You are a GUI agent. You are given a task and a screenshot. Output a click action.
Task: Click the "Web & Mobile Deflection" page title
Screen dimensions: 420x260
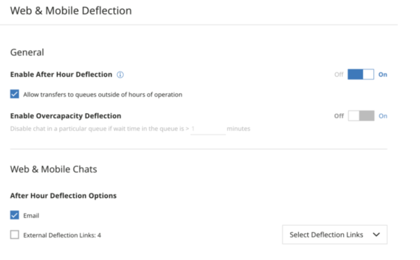[71, 10]
